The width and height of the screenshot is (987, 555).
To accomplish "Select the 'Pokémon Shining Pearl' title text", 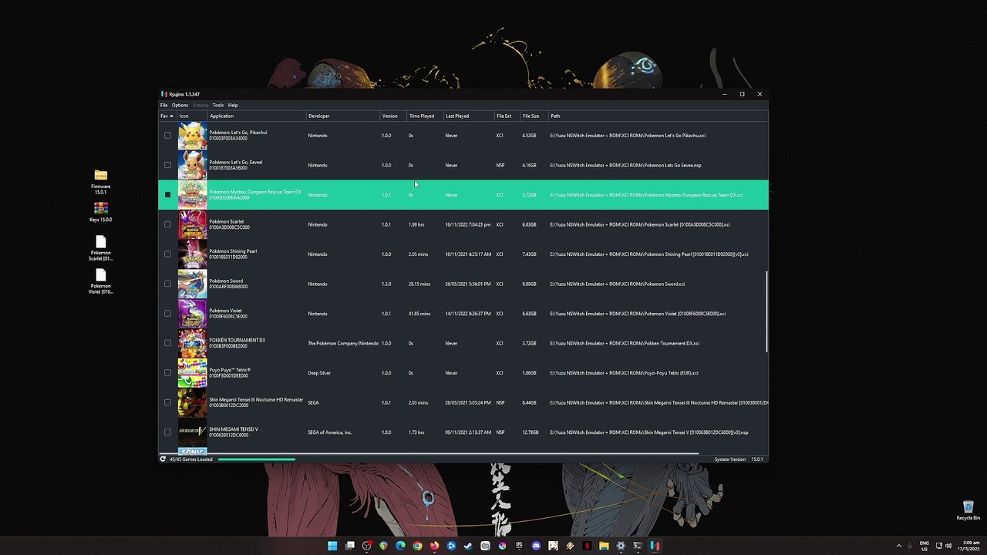I will pos(233,251).
